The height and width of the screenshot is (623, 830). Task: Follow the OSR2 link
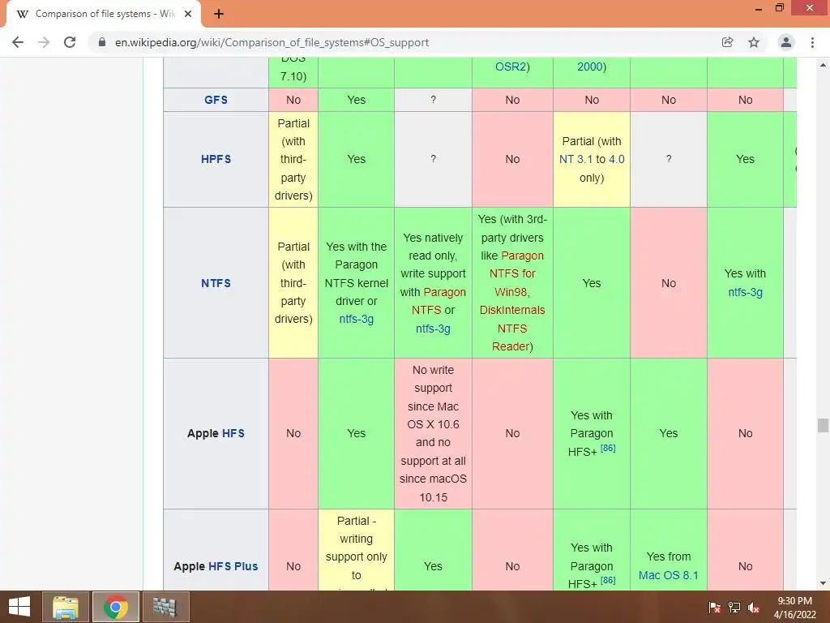(512, 67)
